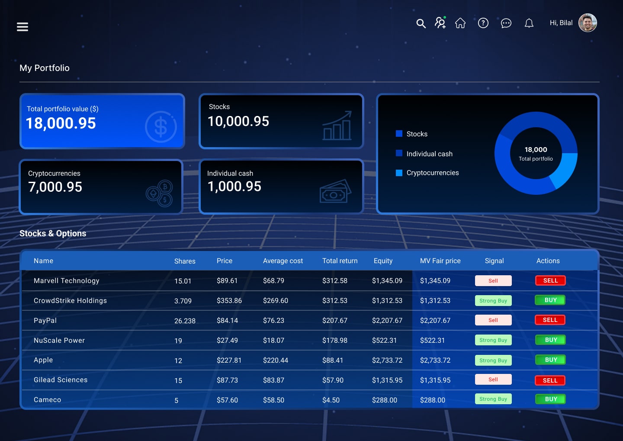Viewport: 623px width, 441px height.
Task: Click the banknote icon in Individual cash card
Action: point(335,191)
